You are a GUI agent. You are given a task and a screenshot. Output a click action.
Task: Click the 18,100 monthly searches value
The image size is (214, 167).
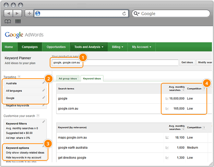click(x=180, y=137)
